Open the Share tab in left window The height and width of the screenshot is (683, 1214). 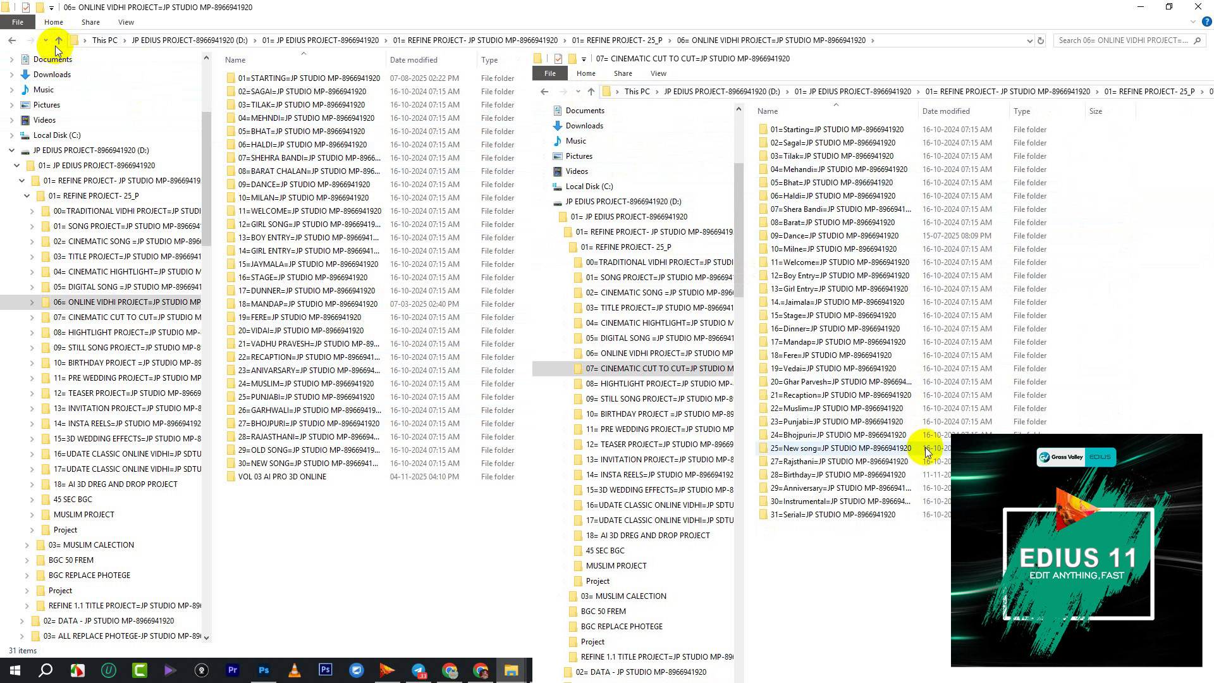(x=90, y=22)
